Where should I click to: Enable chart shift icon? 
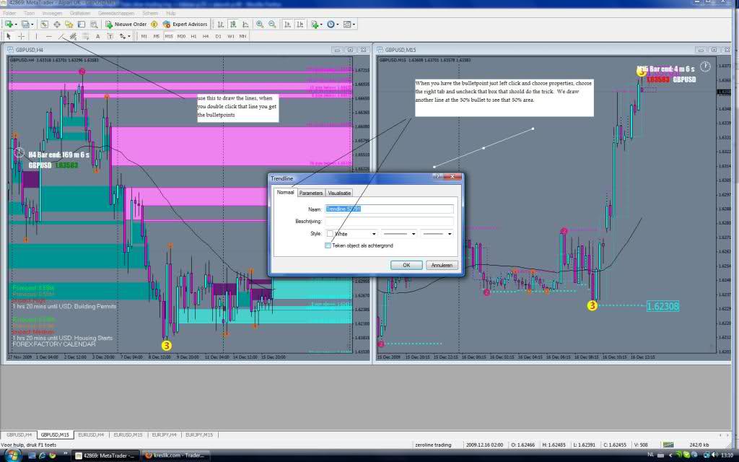pyautogui.click(x=299, y=24)
